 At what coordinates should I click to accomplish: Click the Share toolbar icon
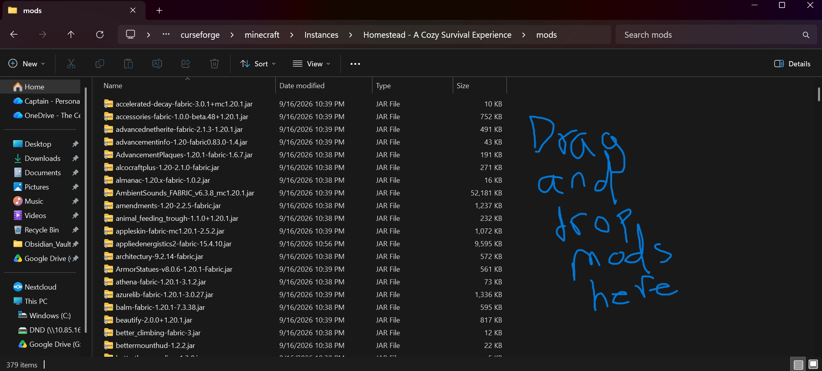pos(186,64)
